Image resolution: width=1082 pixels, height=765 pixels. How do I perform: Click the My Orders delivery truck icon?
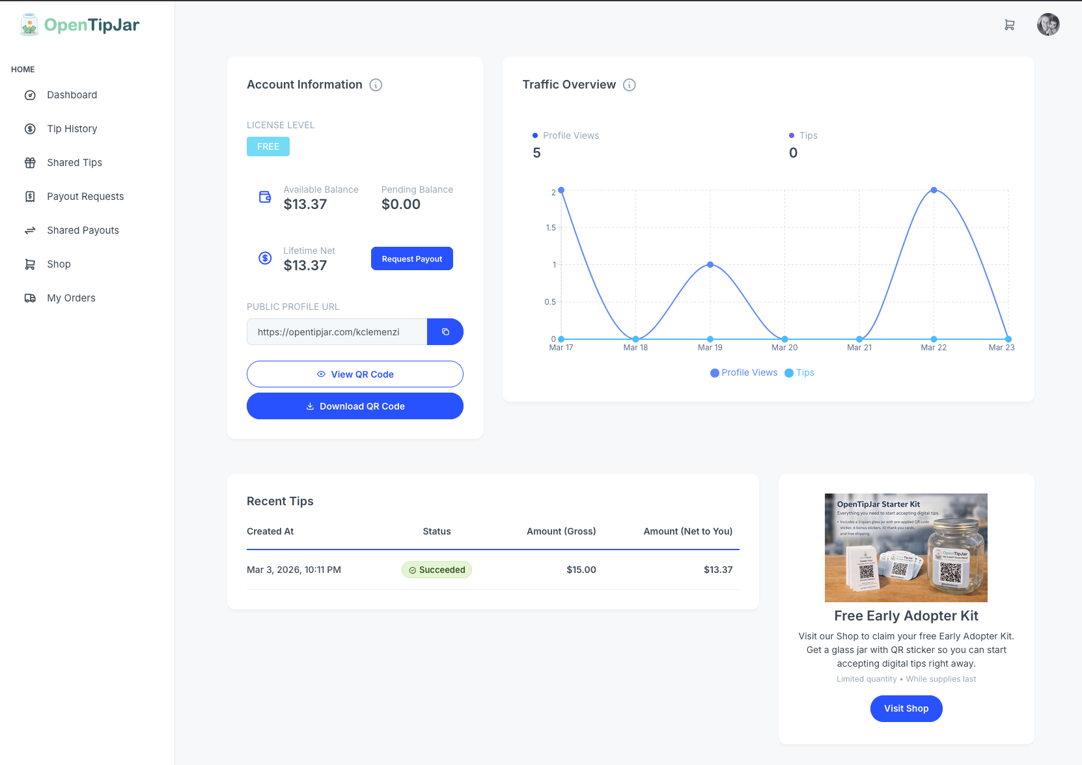click(x=31, y=298)
